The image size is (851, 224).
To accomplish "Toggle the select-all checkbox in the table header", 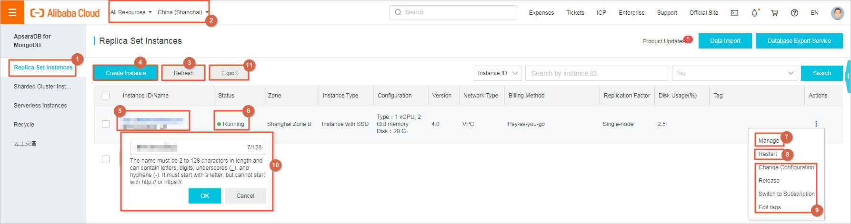I will (106, 96).
